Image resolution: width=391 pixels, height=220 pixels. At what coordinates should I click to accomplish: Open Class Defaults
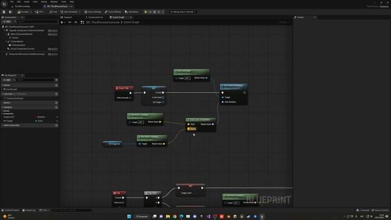click(x=113, y=12)
